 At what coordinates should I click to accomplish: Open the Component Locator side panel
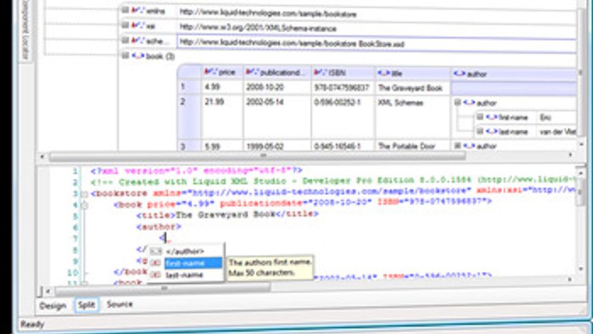pos(25,29)
